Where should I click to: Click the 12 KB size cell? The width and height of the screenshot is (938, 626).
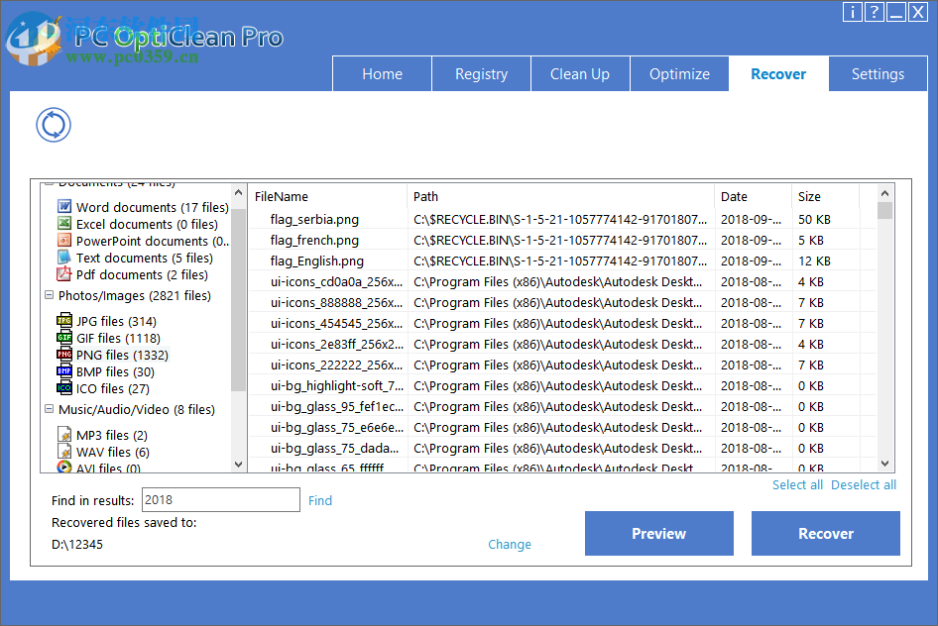[x=814, y=261]
